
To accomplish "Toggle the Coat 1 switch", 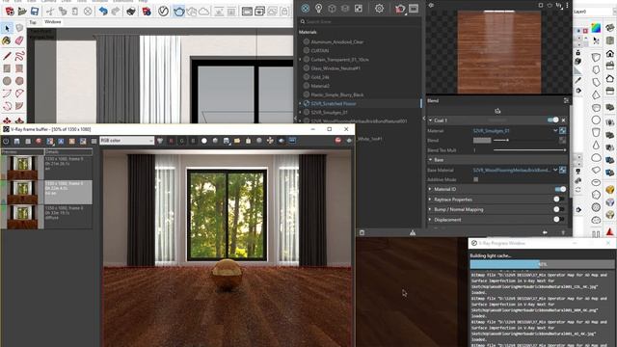I will point(552,120).
